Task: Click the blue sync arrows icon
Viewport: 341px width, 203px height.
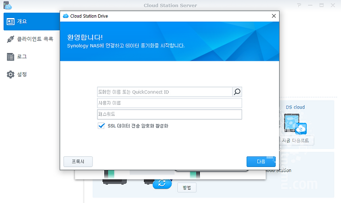Action: [x=162, y=183]
